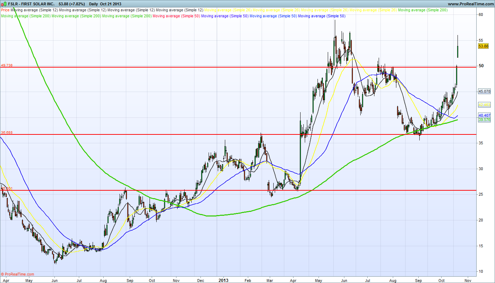Click the red Price legend label
This screenshot has width=495, height=283.
pos(5,10)
